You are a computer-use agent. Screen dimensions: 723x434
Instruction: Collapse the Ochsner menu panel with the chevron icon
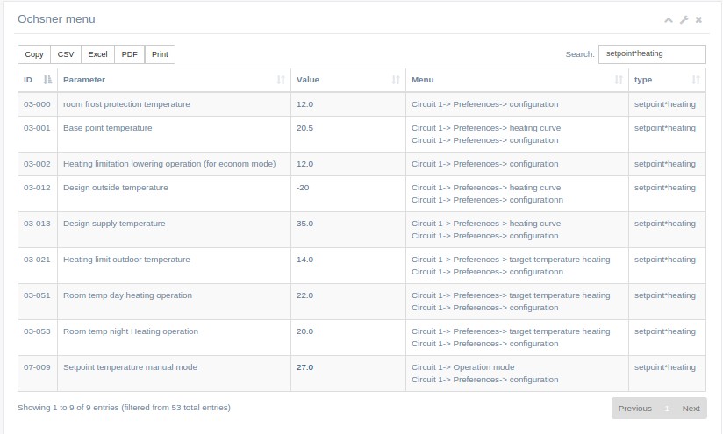pyautogui.click(x=668, y=20)
